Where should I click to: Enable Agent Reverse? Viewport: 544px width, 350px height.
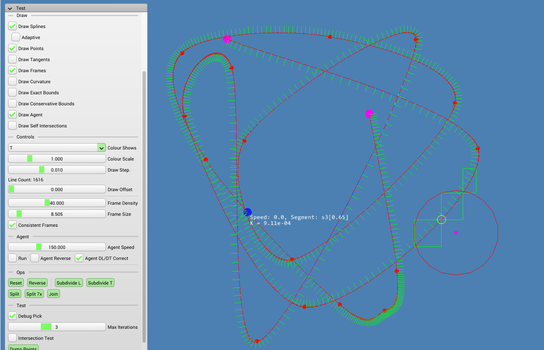click(35, 258)
